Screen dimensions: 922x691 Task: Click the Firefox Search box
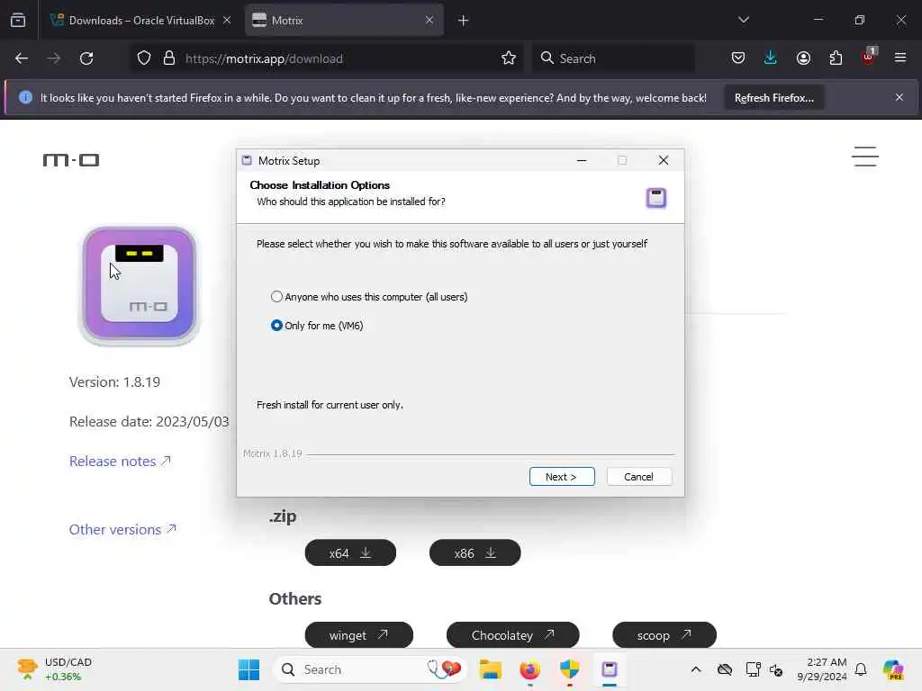point(614,58)
